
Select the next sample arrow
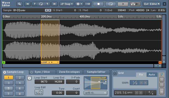click(x=50, y=10)
